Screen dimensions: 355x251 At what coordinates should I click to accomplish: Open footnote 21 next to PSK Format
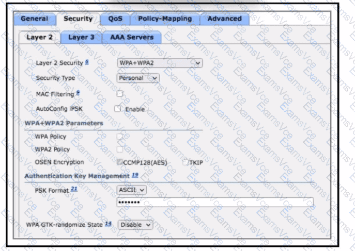coord(74,189)
